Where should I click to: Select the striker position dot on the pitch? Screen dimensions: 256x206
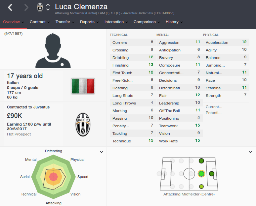212,174
